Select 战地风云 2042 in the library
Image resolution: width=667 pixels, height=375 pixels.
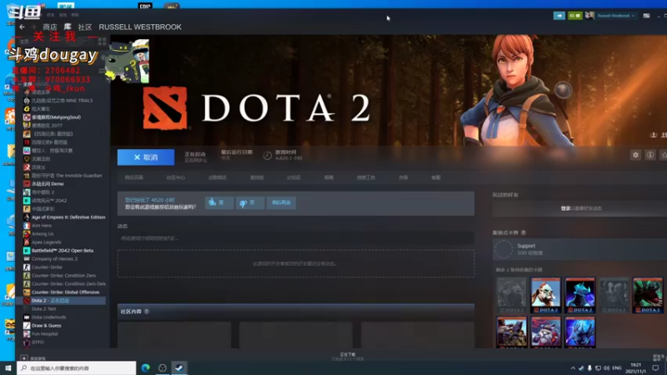(49, 200)
